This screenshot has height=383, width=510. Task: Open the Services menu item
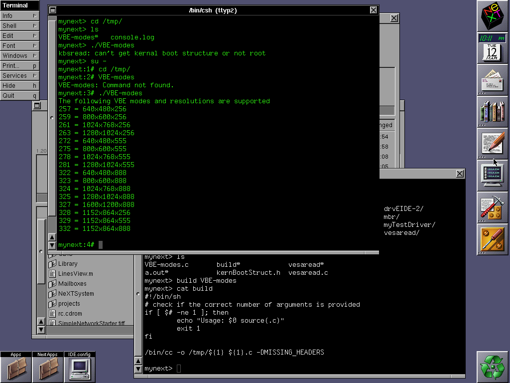[x=20, y=75]
